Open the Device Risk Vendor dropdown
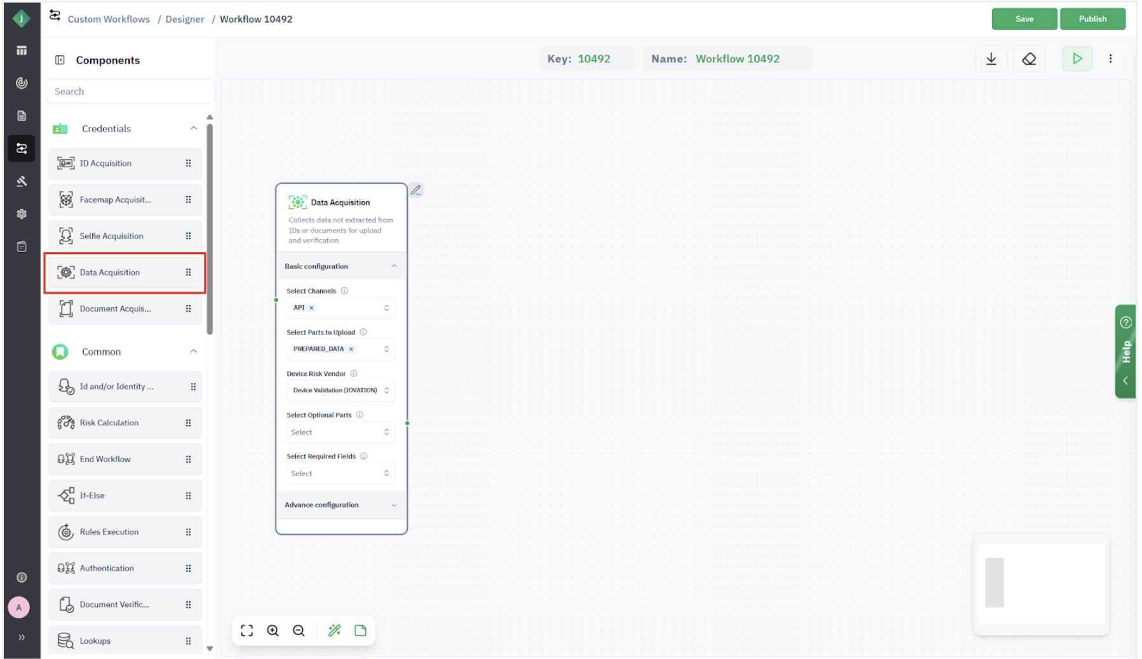1142x659 pixels. click(340, 390)
